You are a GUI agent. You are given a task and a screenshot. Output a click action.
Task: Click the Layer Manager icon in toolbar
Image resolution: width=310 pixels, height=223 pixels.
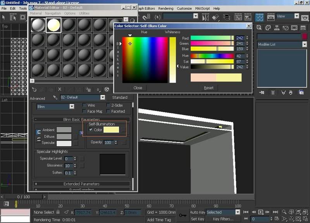226,17
